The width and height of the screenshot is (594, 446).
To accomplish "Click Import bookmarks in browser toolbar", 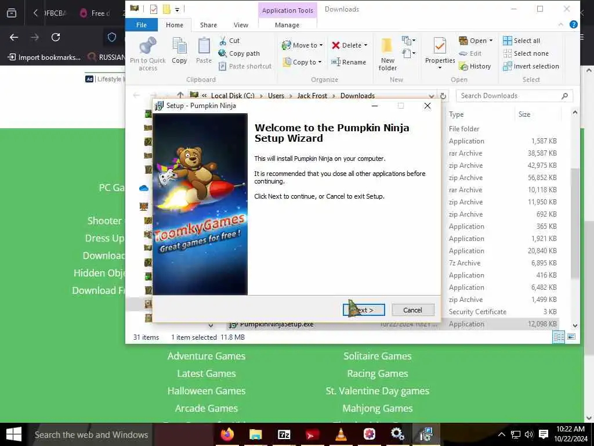I will (x=44, y=57).
